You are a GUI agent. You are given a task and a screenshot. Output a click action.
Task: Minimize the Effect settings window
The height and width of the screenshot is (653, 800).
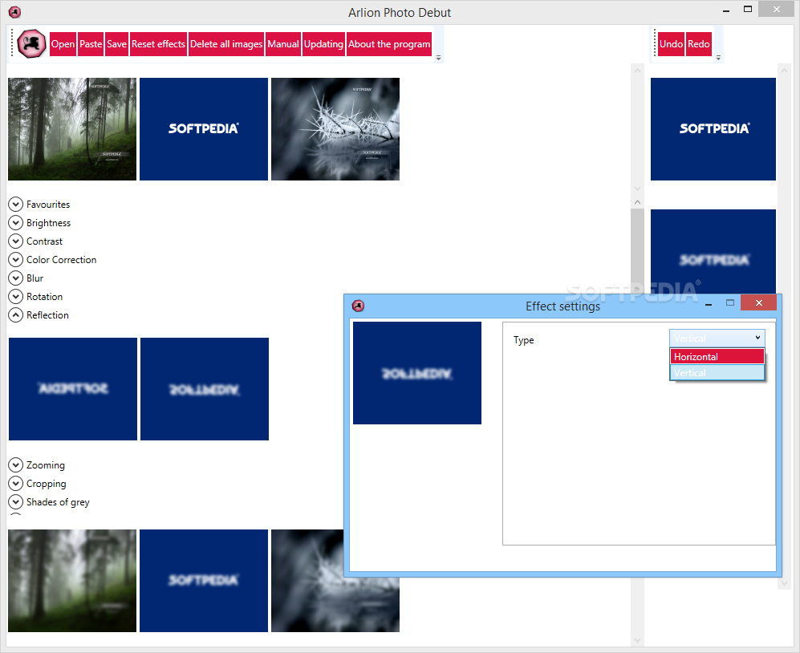[x=709, y=304]
